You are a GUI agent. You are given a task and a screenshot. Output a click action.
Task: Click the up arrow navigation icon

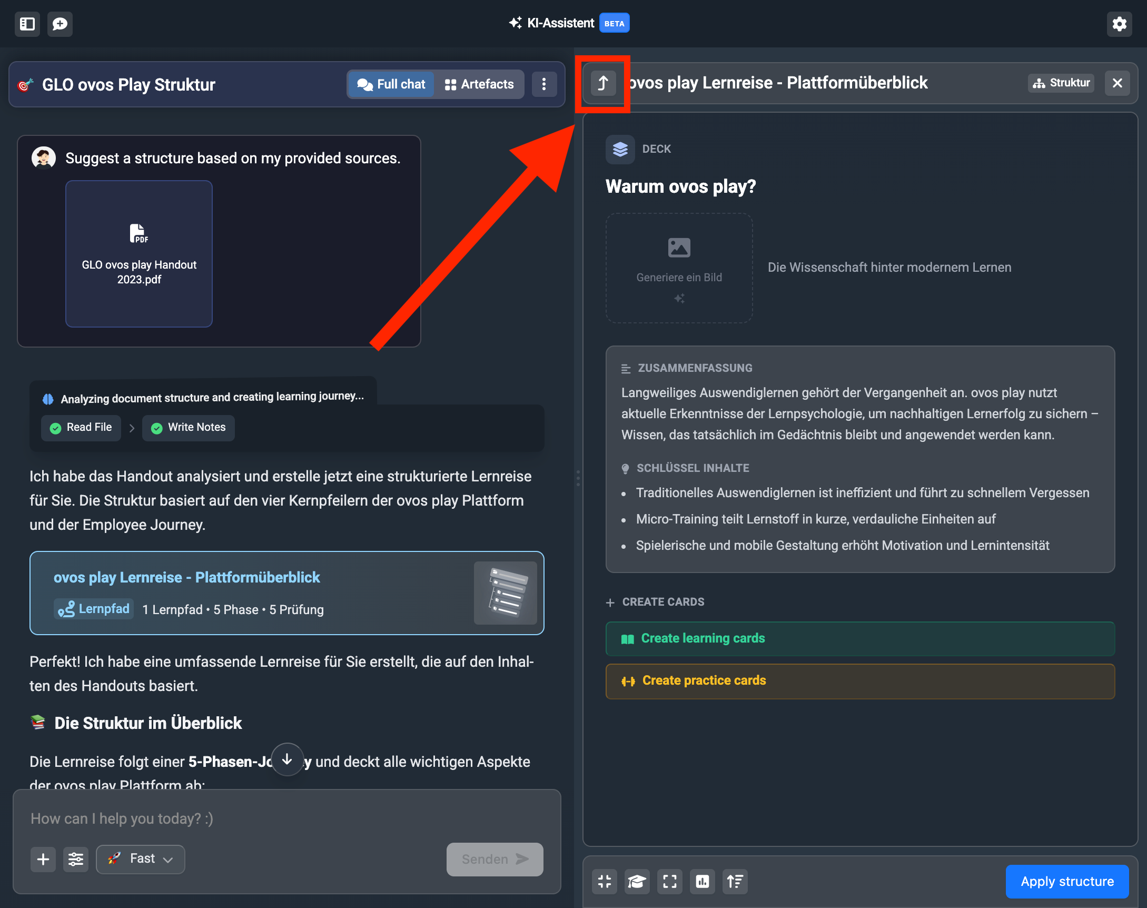[x=604, y=83]
